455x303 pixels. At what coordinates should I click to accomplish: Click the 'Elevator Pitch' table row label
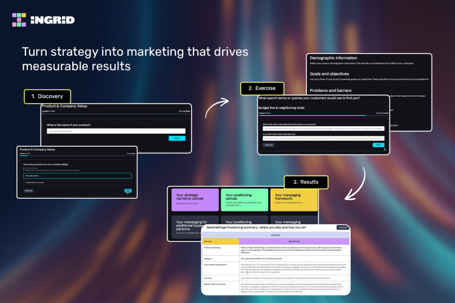(x=214, y=284)
